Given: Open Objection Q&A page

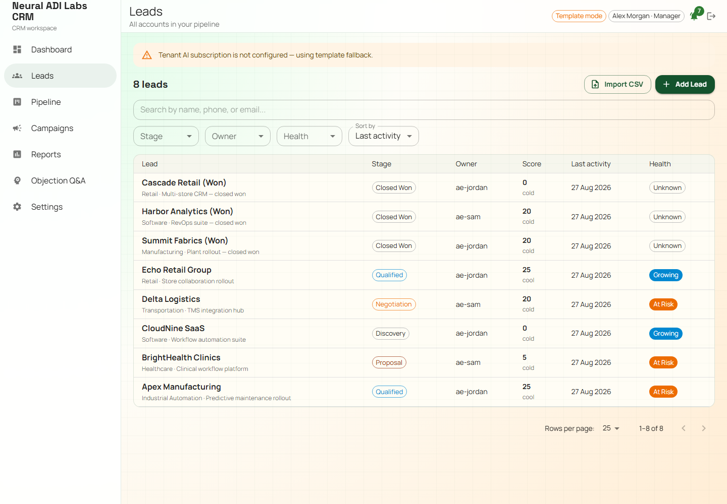Looking at the screenshot, I should 60,180.
